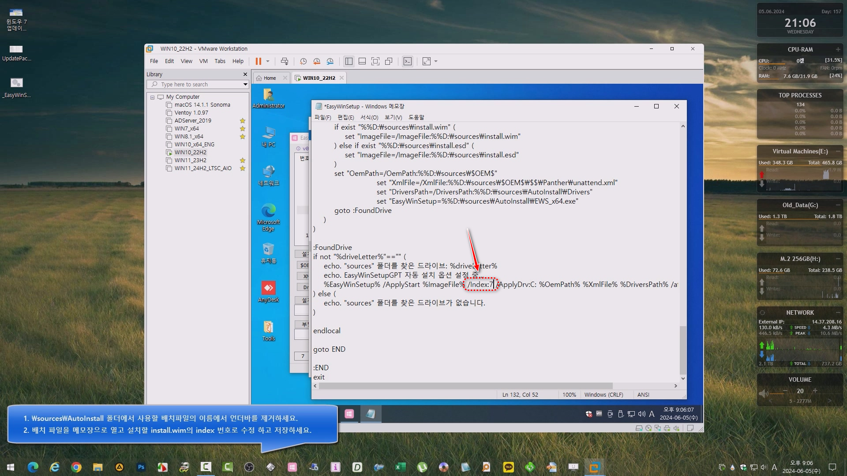Take a snapshot of this VM
Viewport: 847px width, 476px height.
click(304, 61)
